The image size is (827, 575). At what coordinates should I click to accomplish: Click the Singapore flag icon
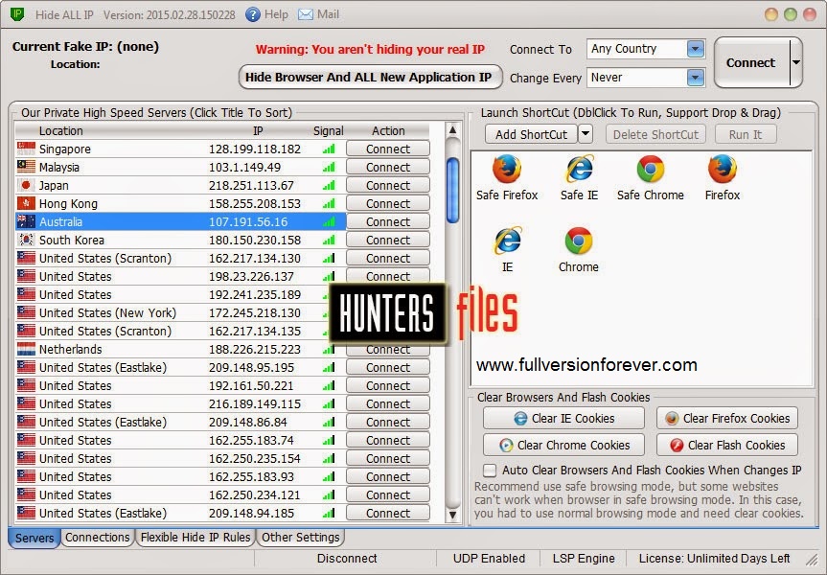(26, 149)
